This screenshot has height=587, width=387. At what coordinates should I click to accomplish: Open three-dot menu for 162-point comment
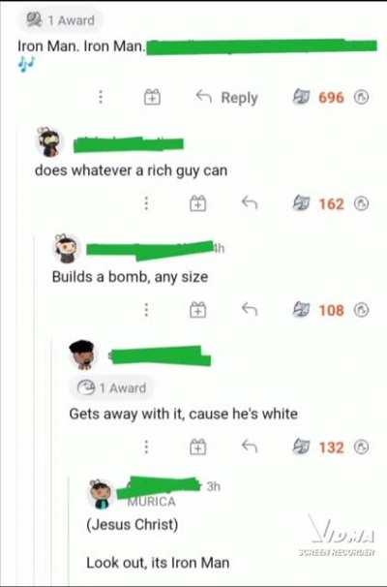point(146,203)
